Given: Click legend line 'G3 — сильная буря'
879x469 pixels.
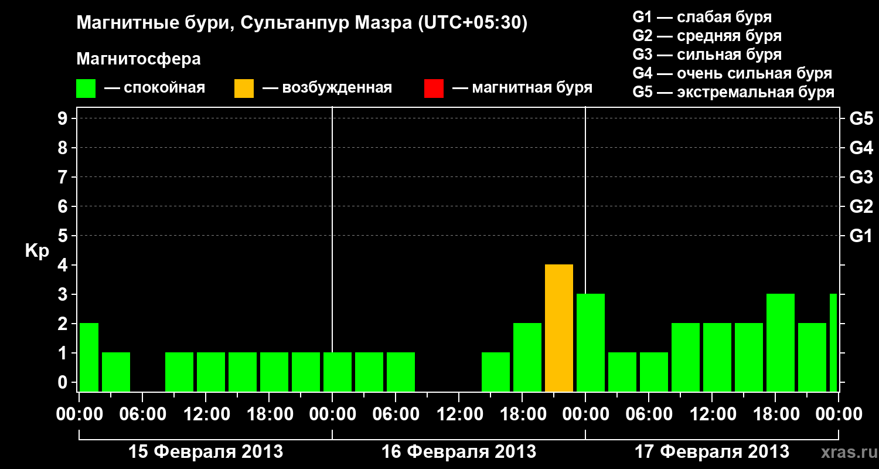Looking at the screenshot, I should pos(707,55).
